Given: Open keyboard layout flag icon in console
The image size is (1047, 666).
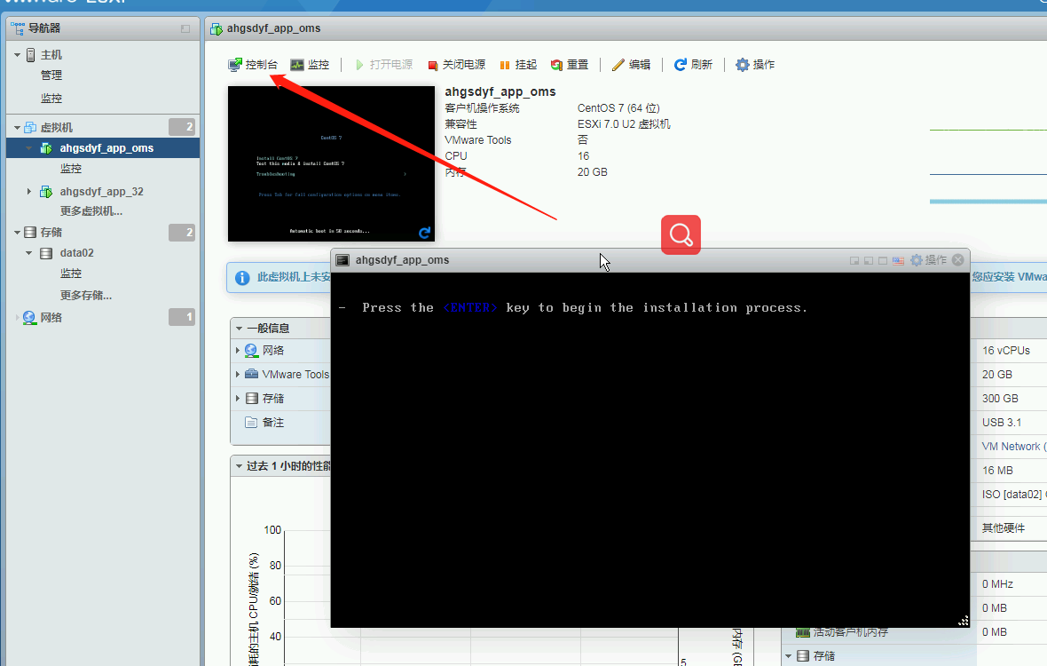Looking at the screenshot, I should coord(898,260).
